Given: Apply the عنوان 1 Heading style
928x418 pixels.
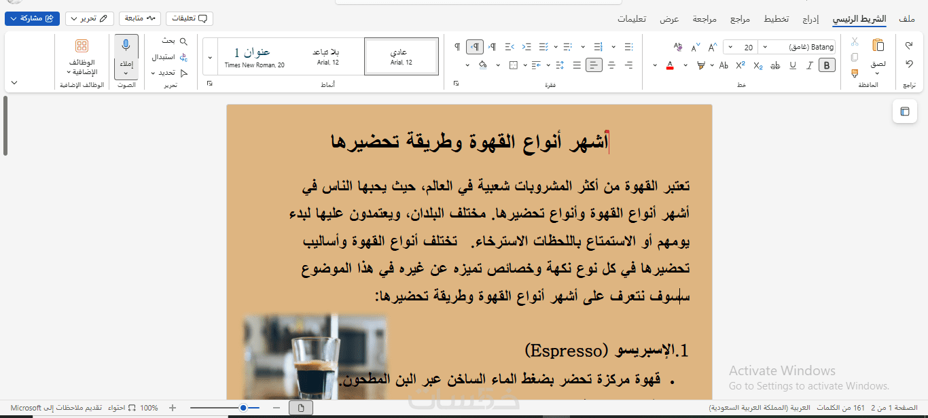Looking at the screenshot, I should coord(254,56).
